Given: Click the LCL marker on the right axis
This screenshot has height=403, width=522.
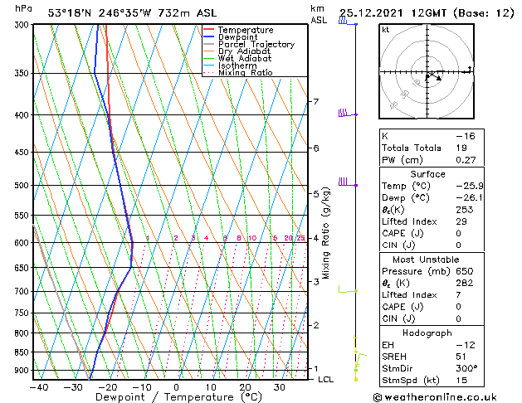Looking at the screenshot, I should 326,379.
